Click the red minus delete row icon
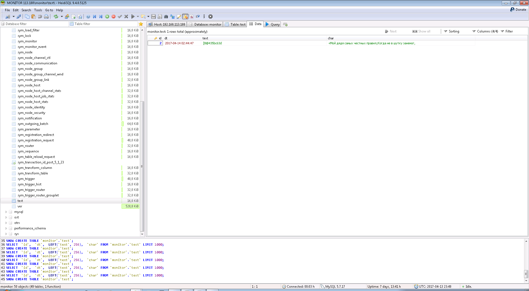This screenshot has width=529, height=291. click(x=114, y=17)
